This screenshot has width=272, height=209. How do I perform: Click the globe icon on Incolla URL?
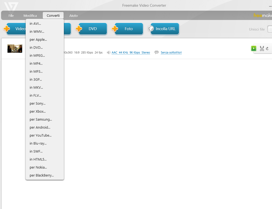[x=151, y=28]
